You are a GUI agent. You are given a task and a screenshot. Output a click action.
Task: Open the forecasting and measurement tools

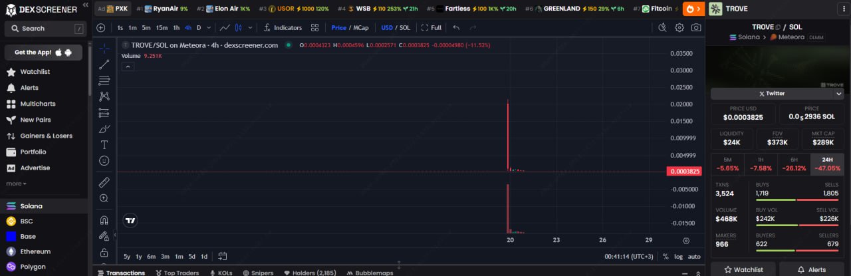pyautogui.click(x=104, y=112)
